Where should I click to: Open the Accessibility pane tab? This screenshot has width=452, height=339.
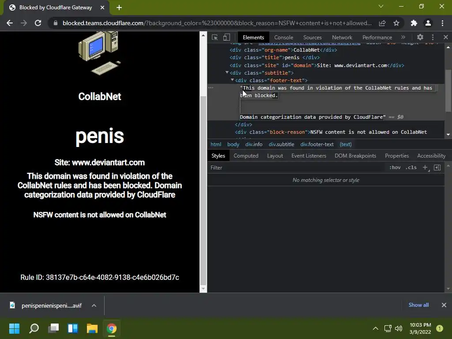[x=431, y=156]
